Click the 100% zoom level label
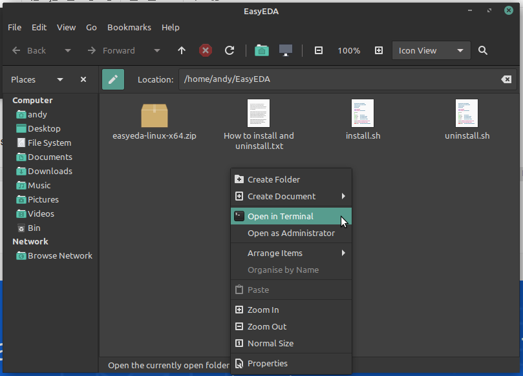 [x=348, y=50]
